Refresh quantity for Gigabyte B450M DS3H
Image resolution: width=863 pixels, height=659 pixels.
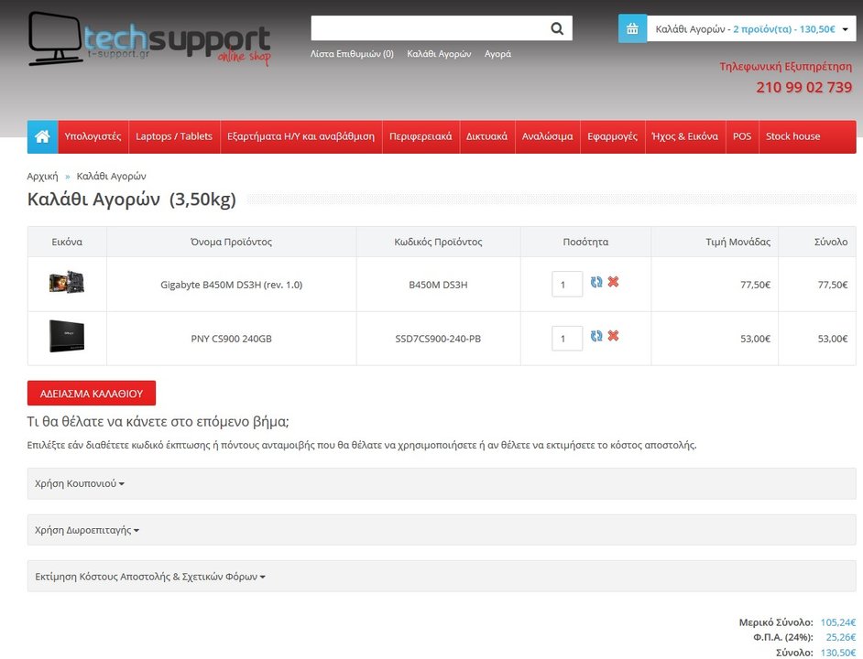point(596,282)
